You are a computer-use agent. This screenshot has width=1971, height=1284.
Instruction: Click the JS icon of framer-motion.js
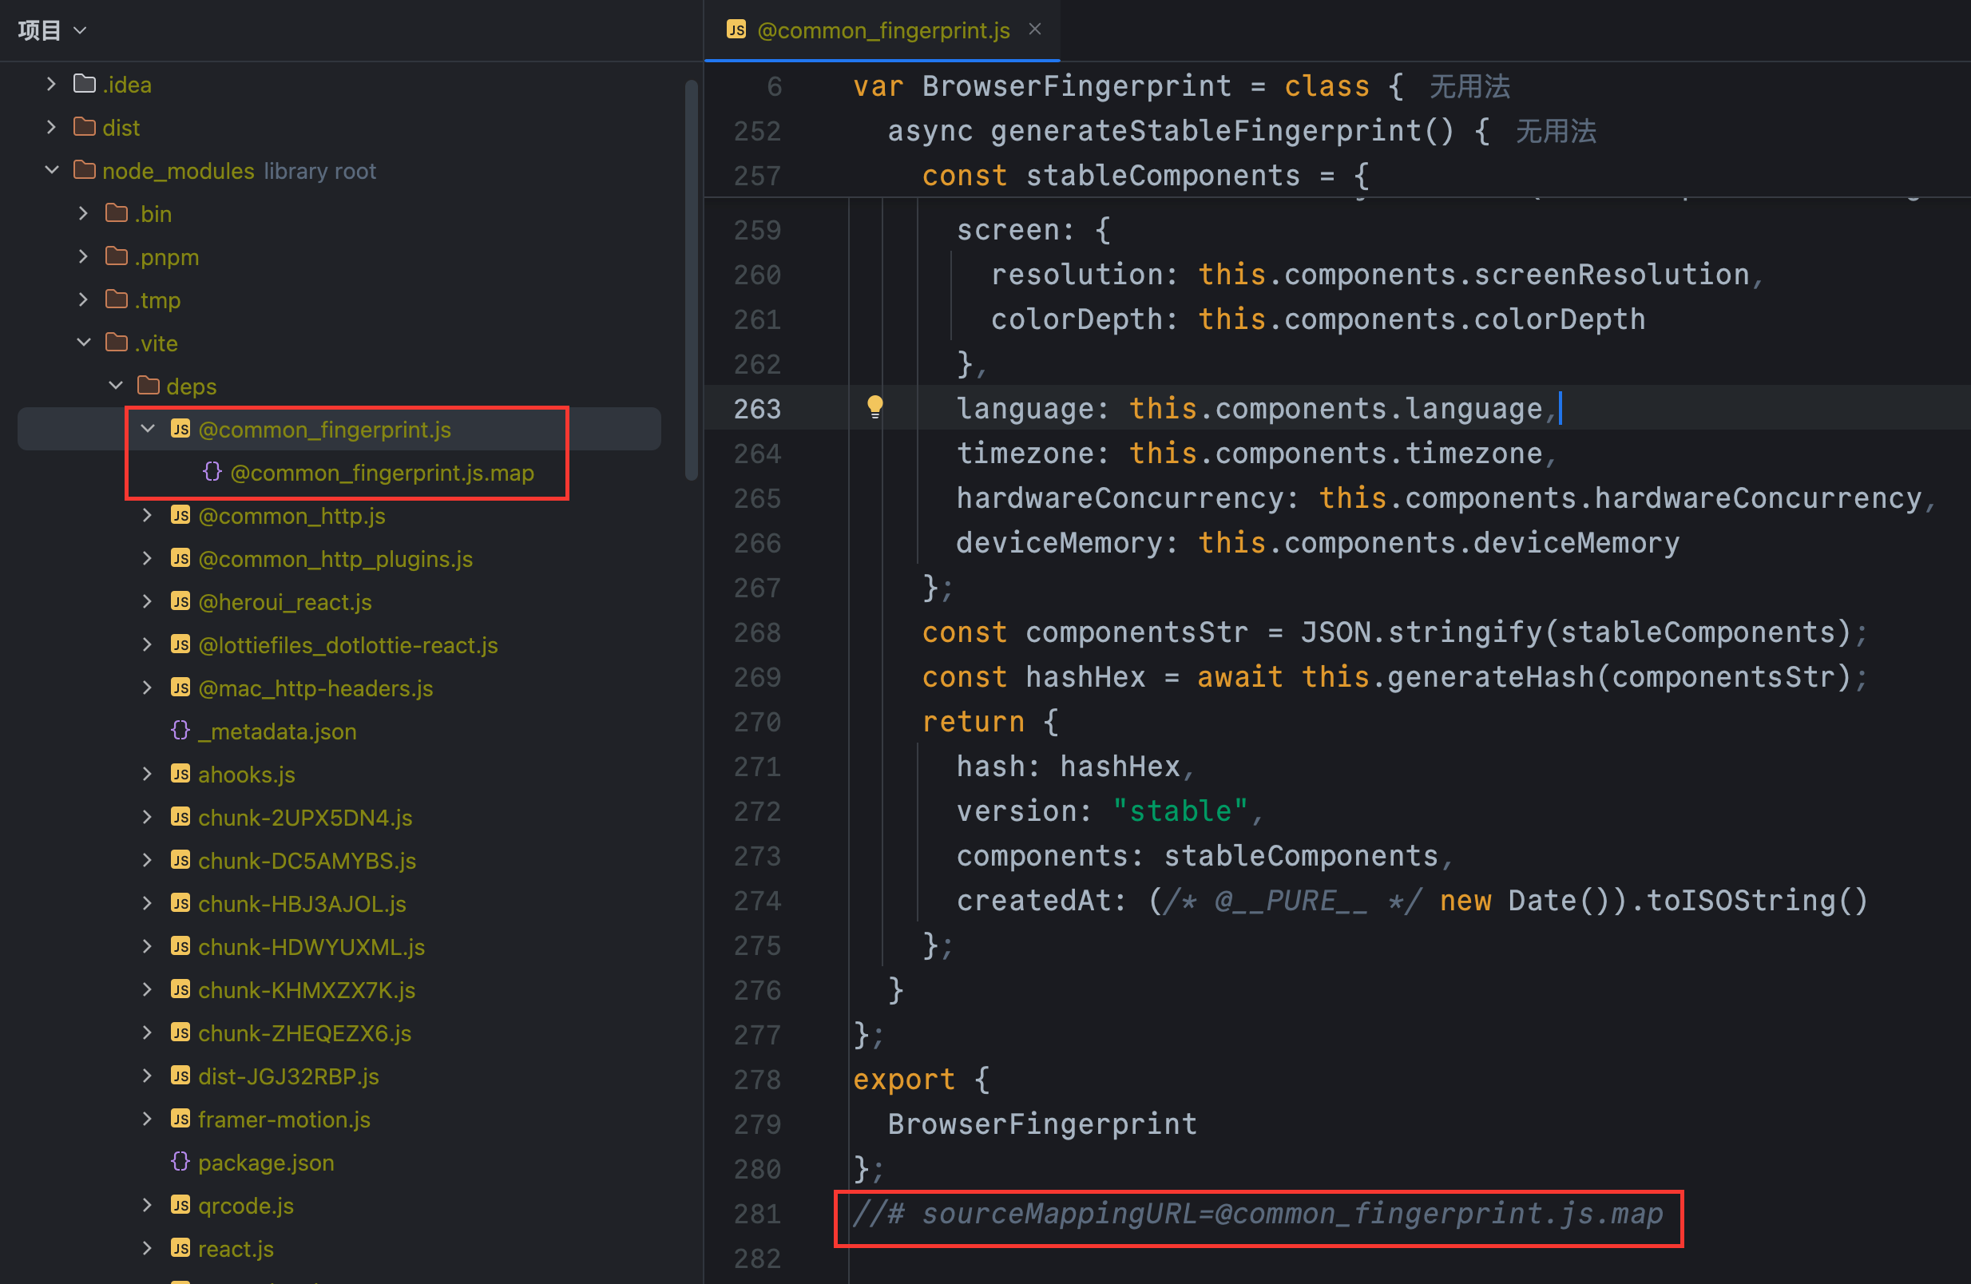click(x=180, y=1120)
